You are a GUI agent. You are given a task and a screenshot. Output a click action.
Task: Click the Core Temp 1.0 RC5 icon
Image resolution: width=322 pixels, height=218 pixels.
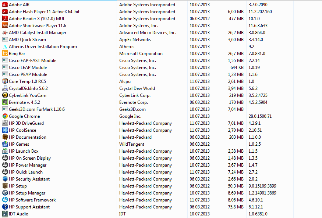point(5,81)
